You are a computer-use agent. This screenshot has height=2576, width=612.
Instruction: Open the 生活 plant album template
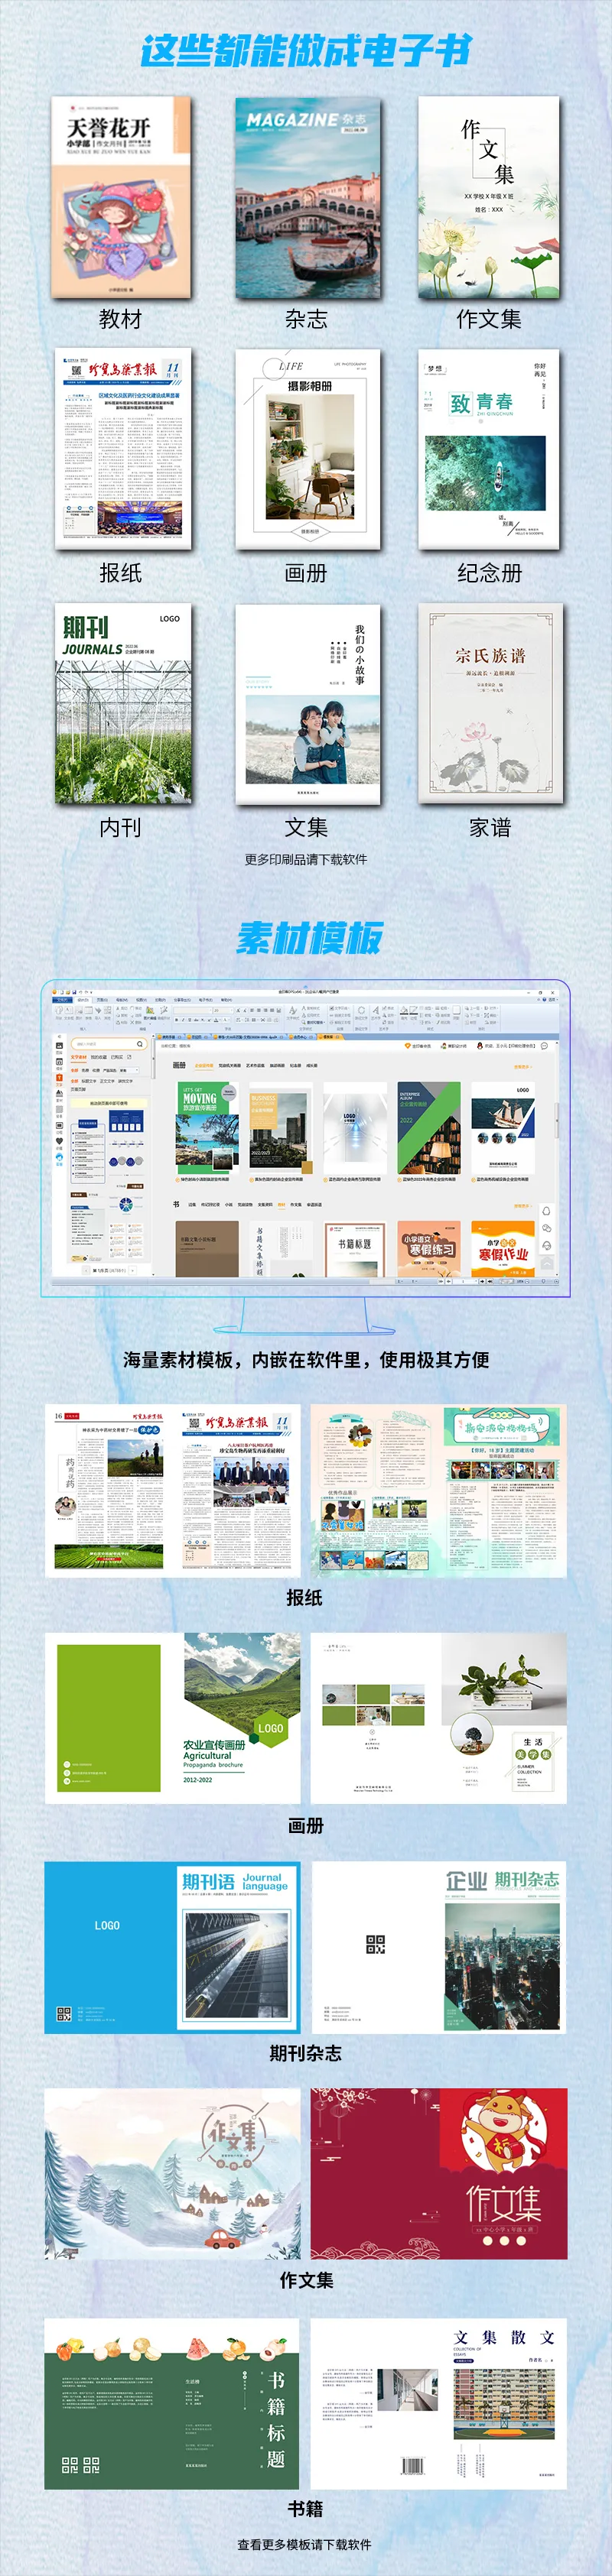pyautogui.click(x=439, y=1718)
